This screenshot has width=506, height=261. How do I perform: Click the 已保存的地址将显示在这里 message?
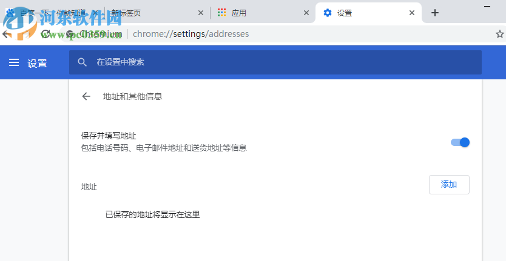pyautogui.click(x=153, y=214)
